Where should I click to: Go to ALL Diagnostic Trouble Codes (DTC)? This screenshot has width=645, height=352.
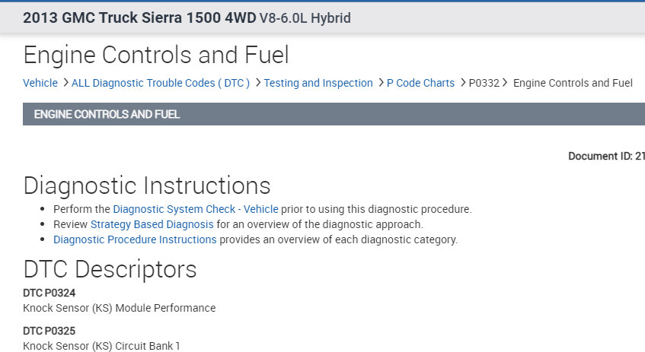tap(161, 83)
